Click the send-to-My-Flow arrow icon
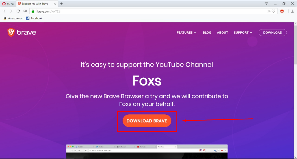 269,11
